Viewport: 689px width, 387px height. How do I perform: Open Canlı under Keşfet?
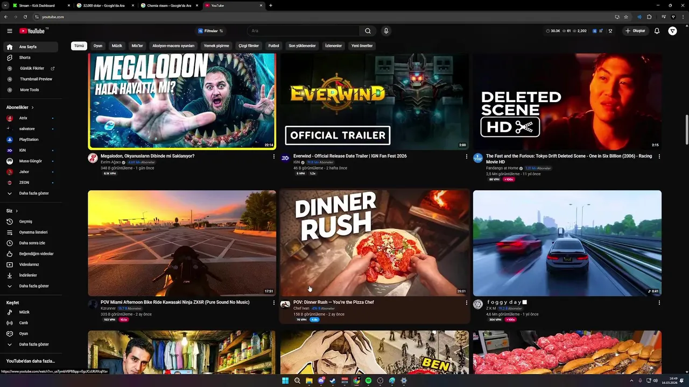(30, 323)
